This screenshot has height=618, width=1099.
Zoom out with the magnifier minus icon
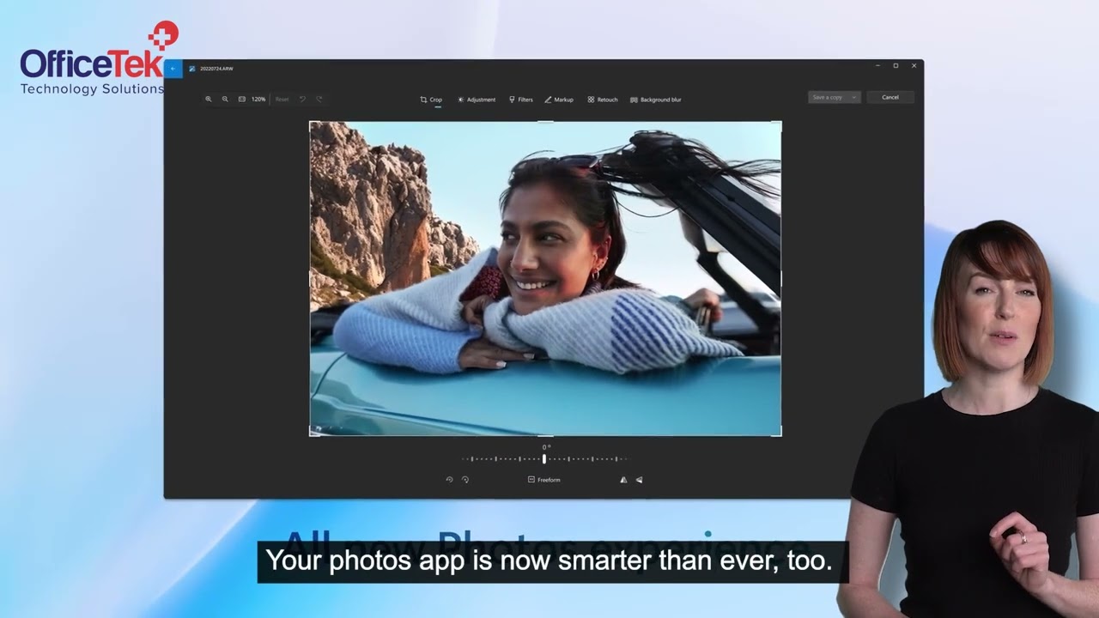point(225,100)
